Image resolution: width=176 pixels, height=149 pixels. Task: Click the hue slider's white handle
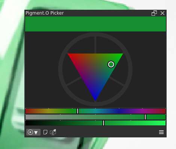[x=78, y=111]
